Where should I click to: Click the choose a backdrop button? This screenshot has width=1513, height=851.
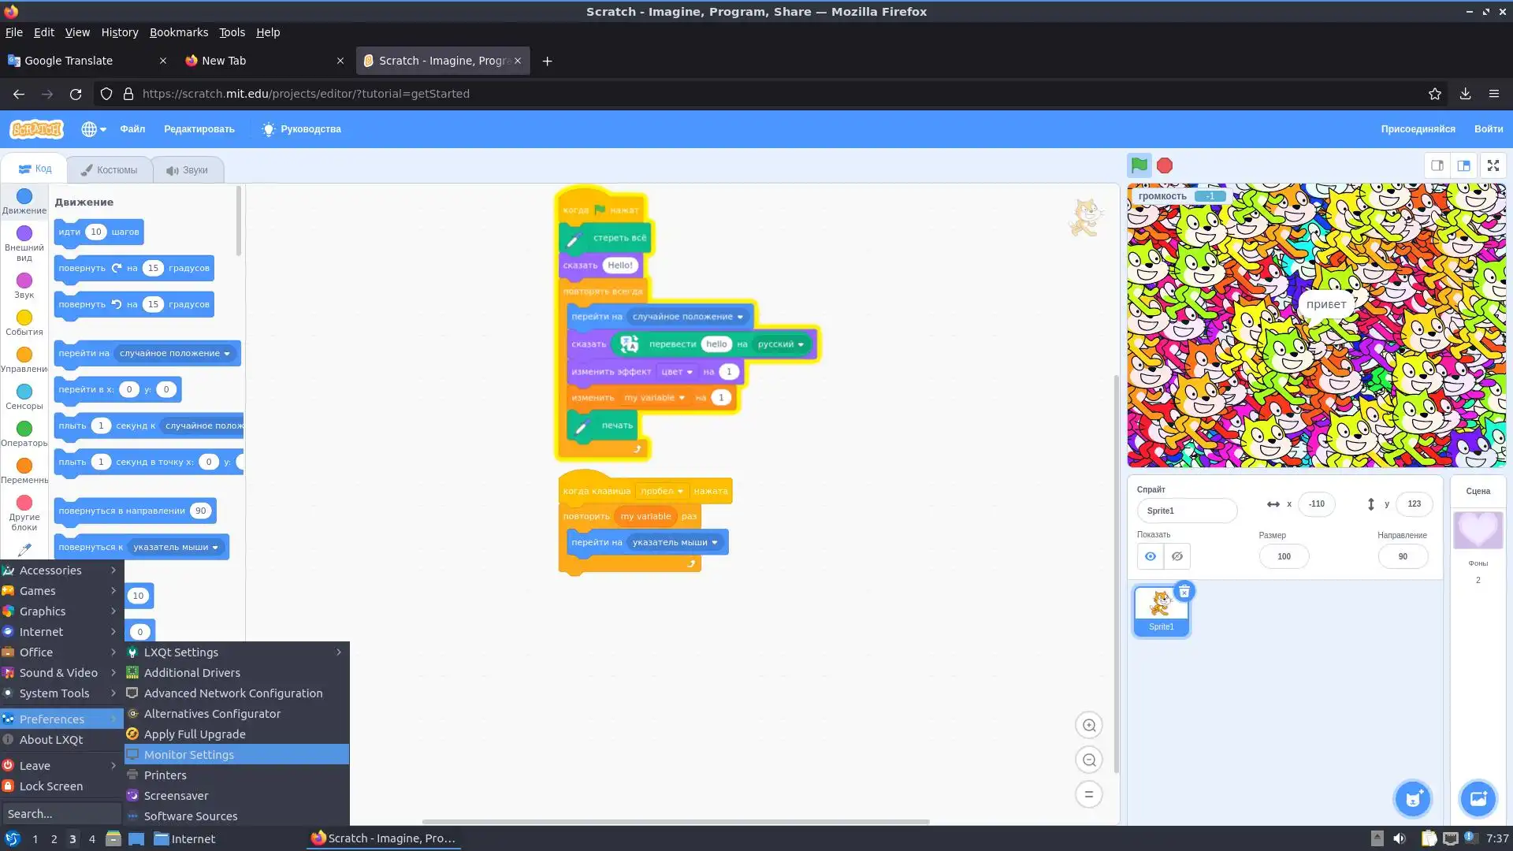pos(1478,798)
